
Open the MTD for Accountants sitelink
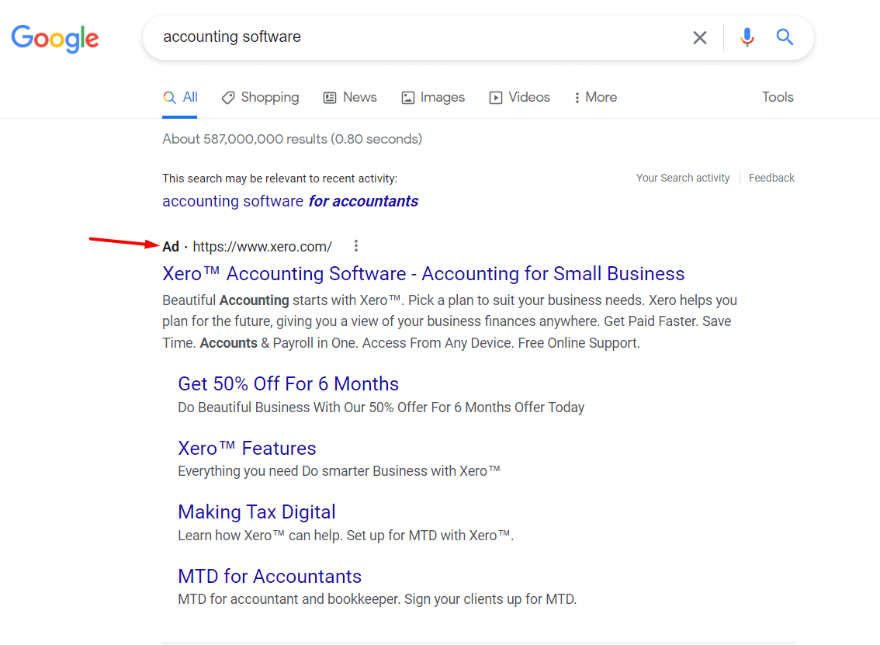coord(269,577)
